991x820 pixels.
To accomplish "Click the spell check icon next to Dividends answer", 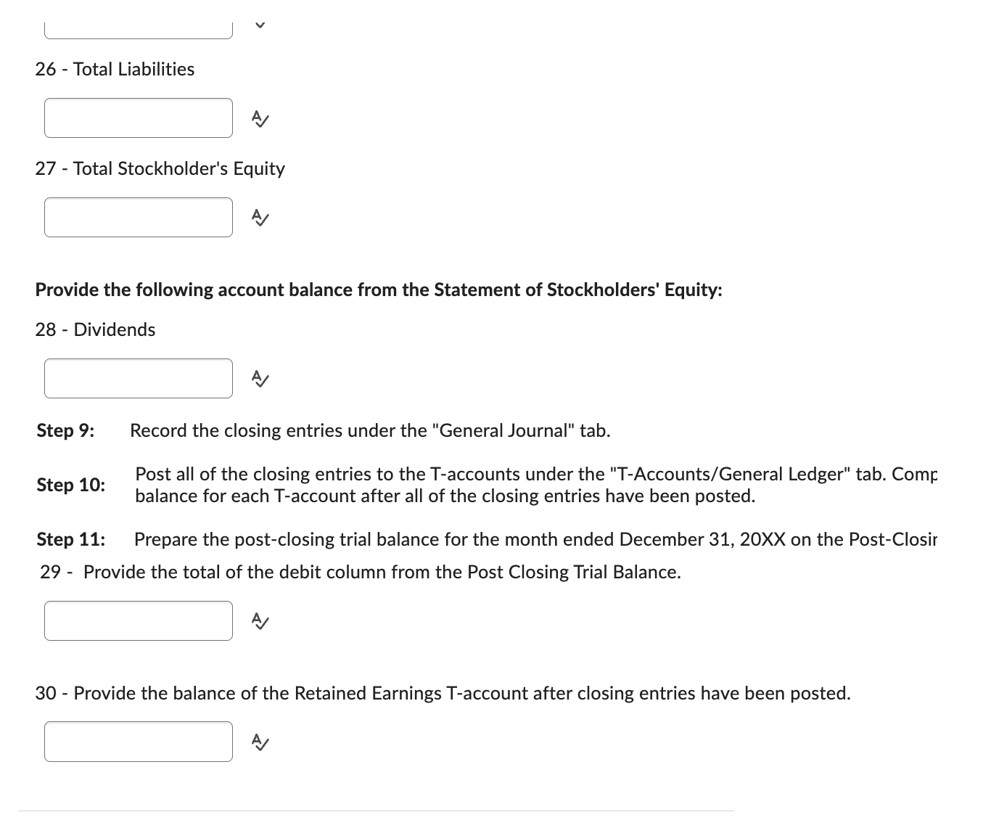I will point(259,378).
